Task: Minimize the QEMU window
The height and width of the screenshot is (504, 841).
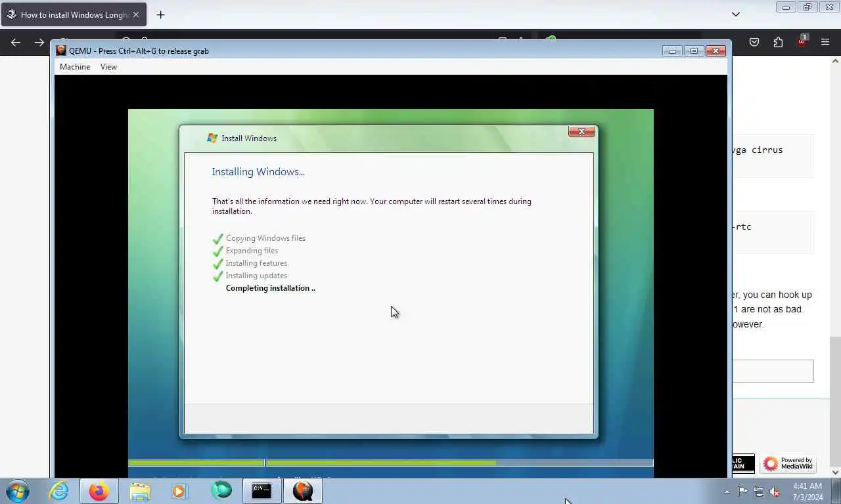Action: [672, 51]
